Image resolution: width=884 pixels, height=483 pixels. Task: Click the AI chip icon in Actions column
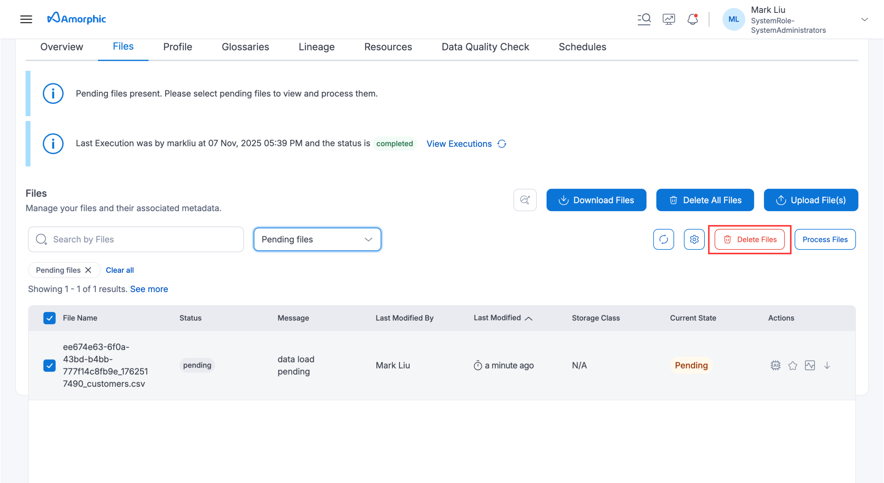click(775, 365)
